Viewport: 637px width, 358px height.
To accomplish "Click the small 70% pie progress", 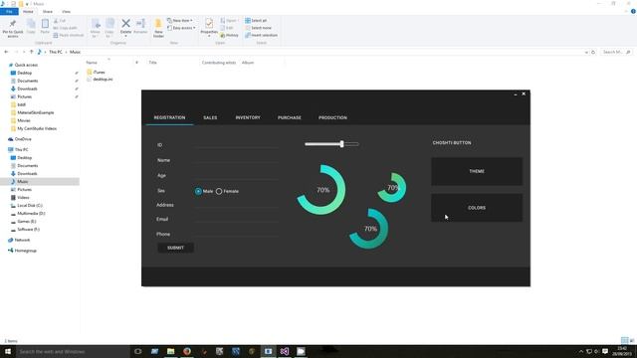I will [392, 187].
